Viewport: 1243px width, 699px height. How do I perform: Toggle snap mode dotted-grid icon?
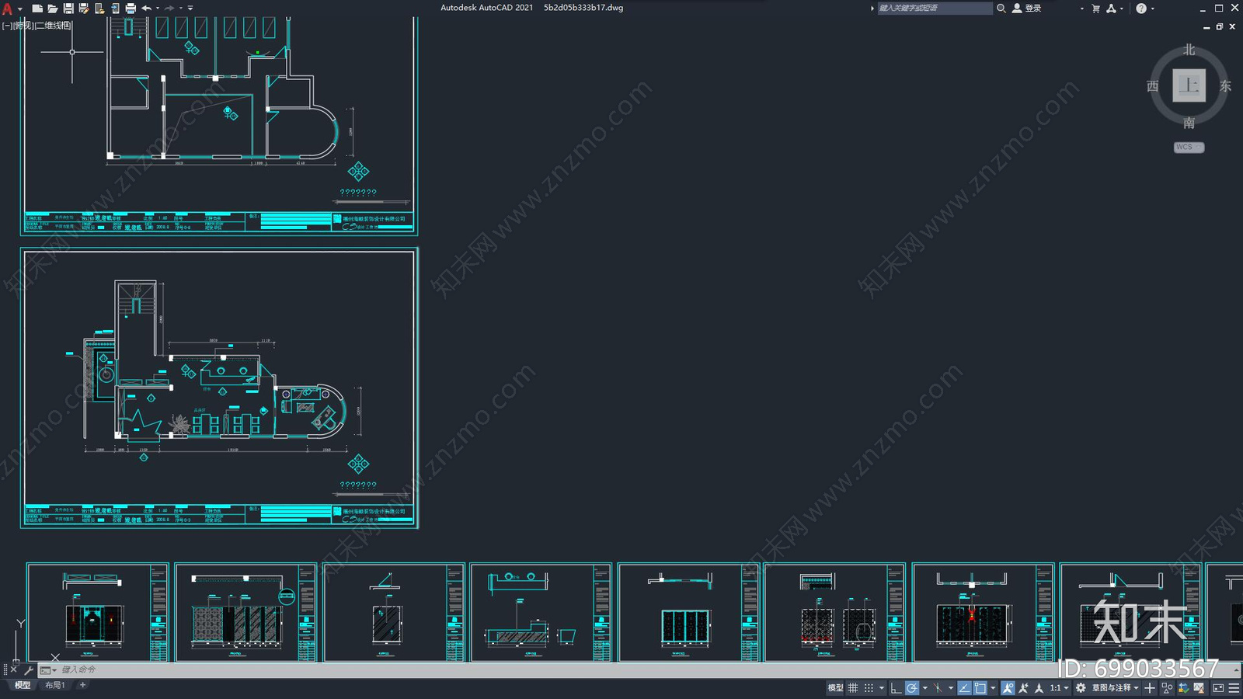pos(869,688)
